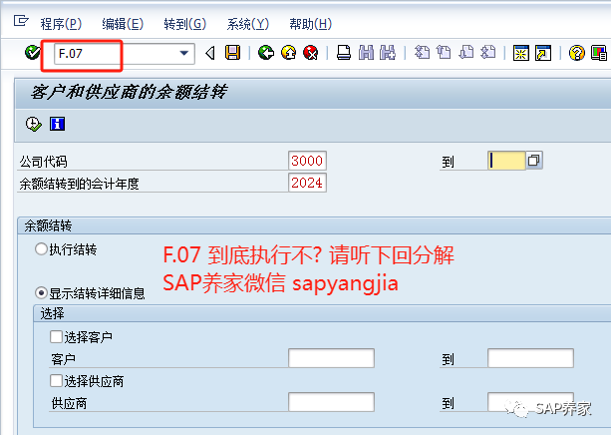Open the 帮助(H) menu
This screenshot has height=435, width=611.
point(311,24)
